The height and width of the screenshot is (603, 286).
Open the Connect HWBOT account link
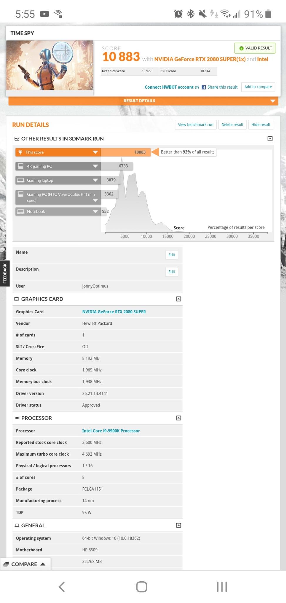[x=169, y=87]
